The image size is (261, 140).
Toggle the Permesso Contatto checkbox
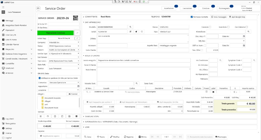192,17
